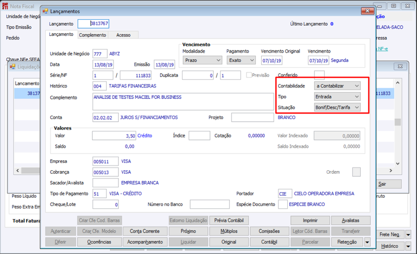Click the Cheque/Lote field
This screenshot has height=254, width=417.
click(105, 205)
